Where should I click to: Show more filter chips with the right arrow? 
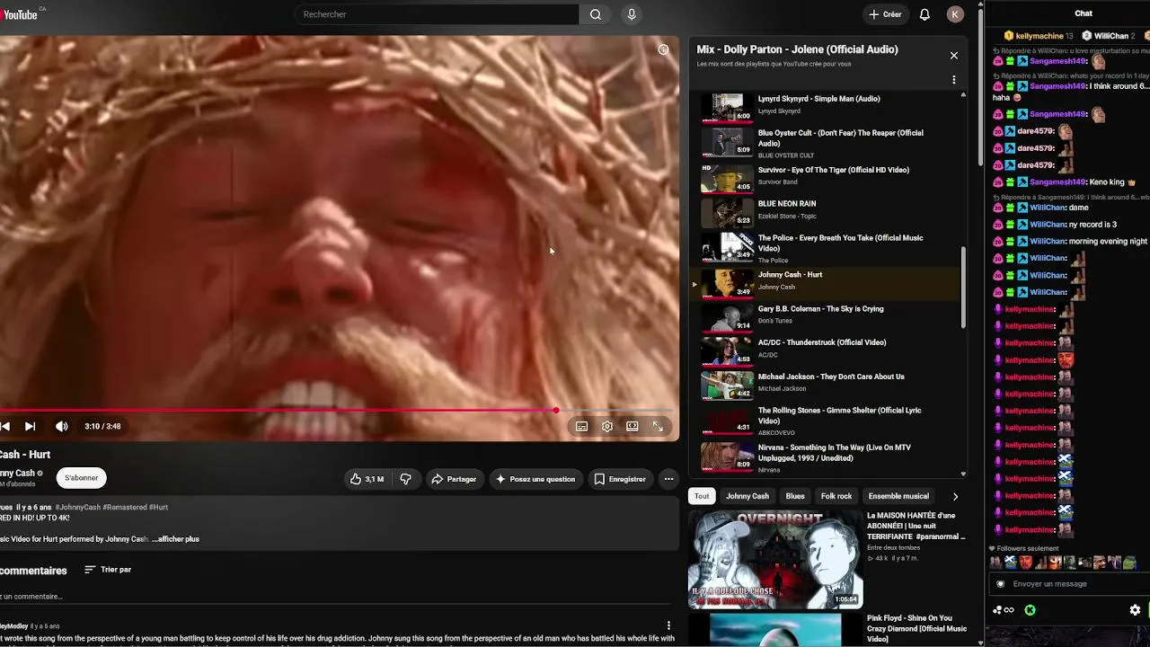pyautogui.click(x=955, y=496)
